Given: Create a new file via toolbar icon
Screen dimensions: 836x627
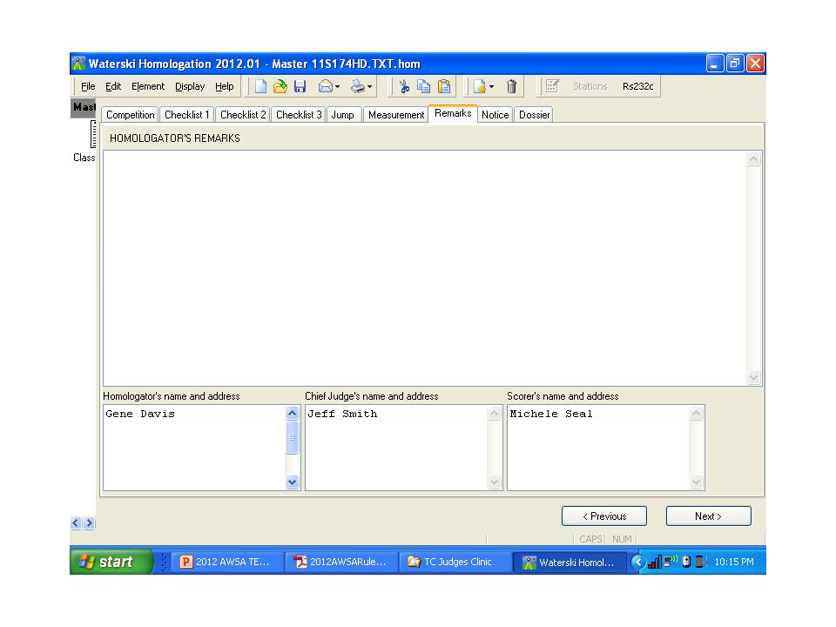Looking at the screenshot, I should (x=260, y=86).
